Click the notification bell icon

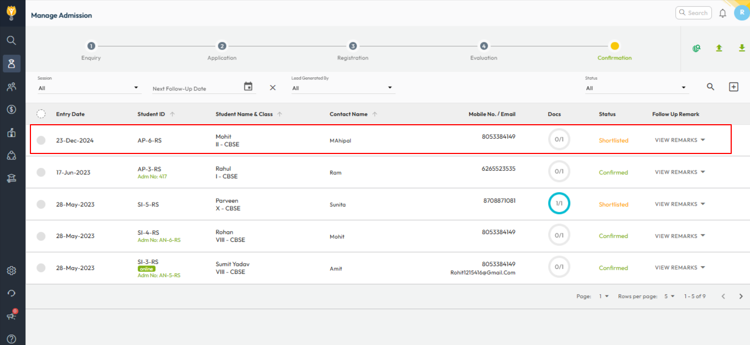click(x=722, y=13)
